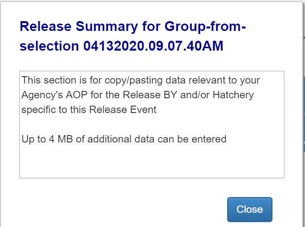Click the word 'Hatchery' in the text box
Screen dimensions: 305x227
point(236,95)
